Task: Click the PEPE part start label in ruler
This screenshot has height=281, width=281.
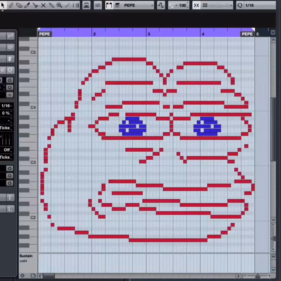Action: (44, 34)
